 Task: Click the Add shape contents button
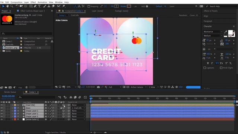click(x=147, y=6)
